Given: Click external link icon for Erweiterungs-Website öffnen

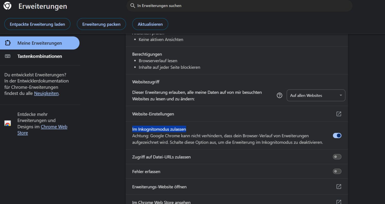Looking at the screenshot, I should 339,187.
